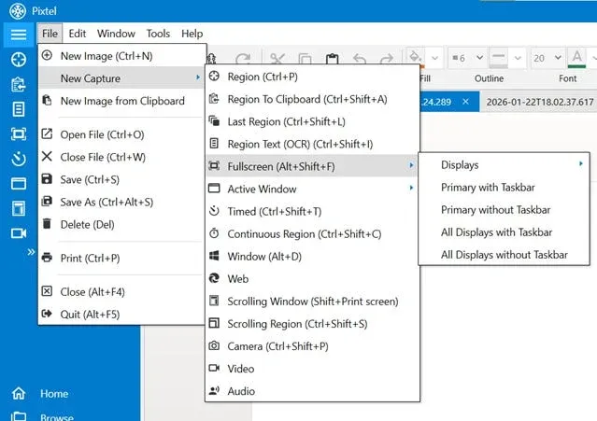Click the Pixtel snowflake logo
Viewport: 597px width, 421px height.
point(18,11)
